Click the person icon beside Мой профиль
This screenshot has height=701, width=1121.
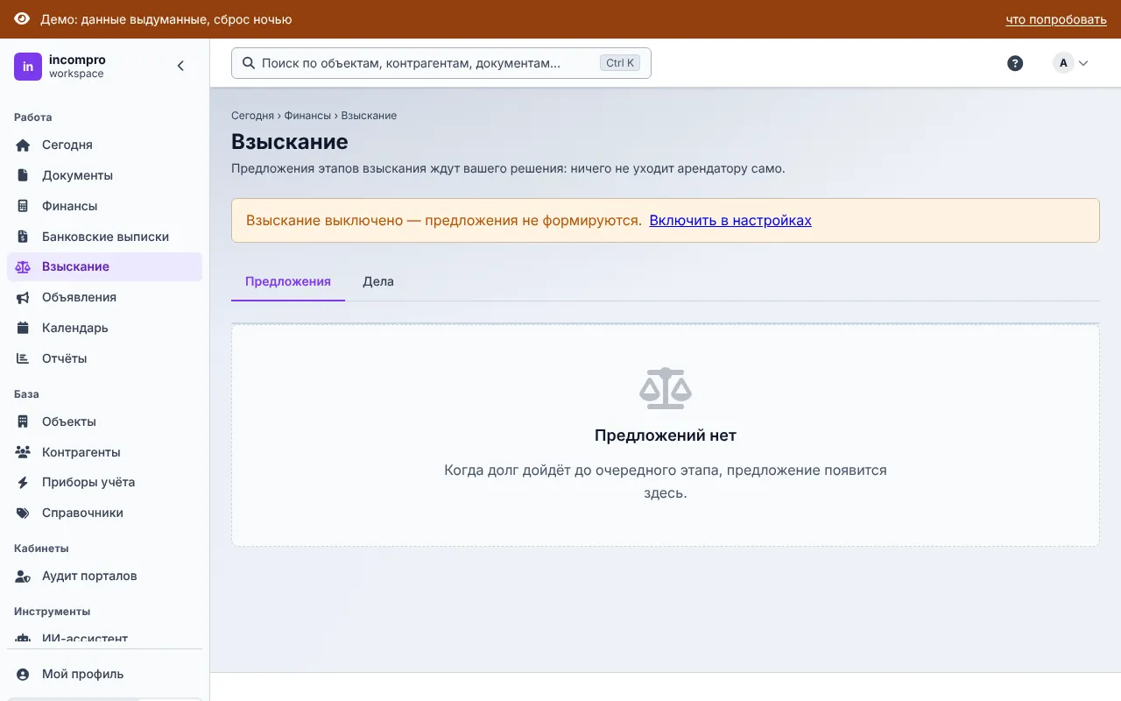24,674
